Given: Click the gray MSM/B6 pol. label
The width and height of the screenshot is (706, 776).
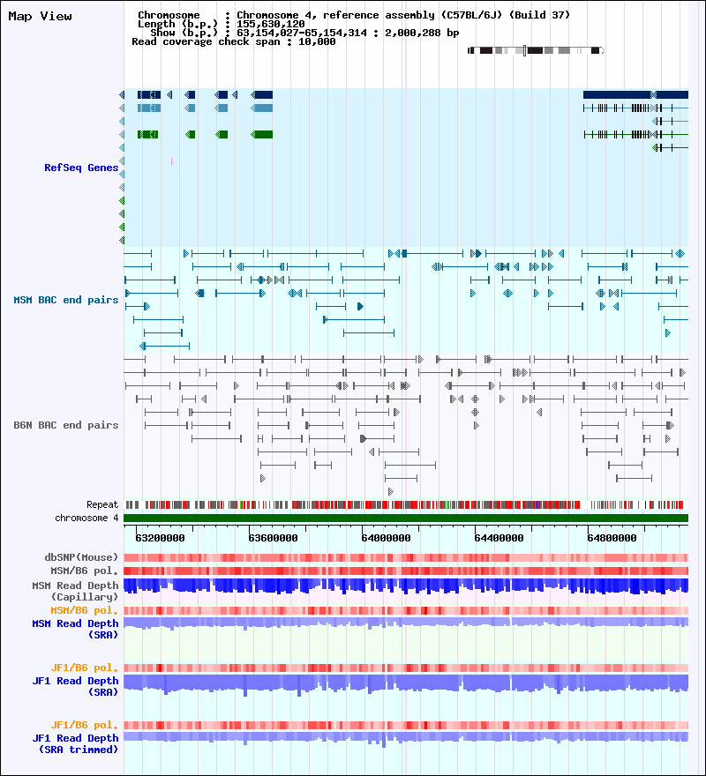Looking at the screenshot, I should (x=84, y=571).
